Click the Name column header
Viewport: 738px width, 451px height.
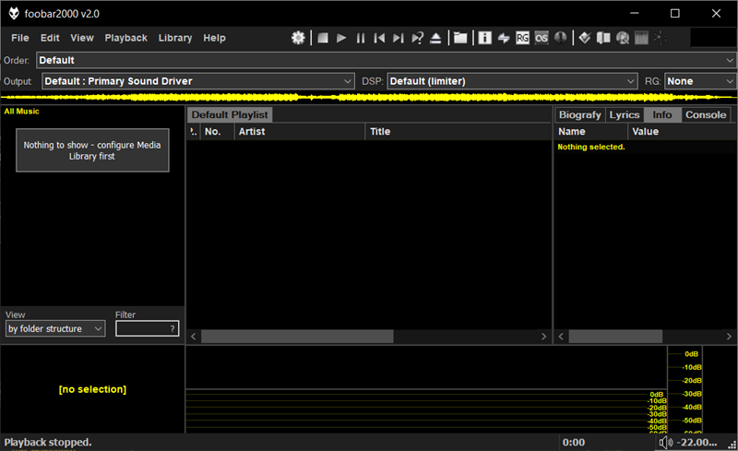coord(591,132)
